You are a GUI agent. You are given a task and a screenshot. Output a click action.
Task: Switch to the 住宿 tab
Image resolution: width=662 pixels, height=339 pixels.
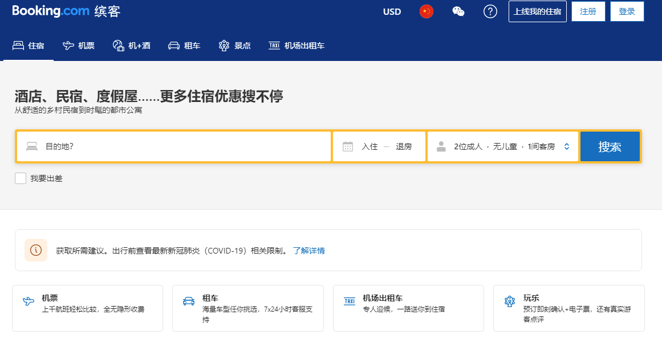(29, 46)
